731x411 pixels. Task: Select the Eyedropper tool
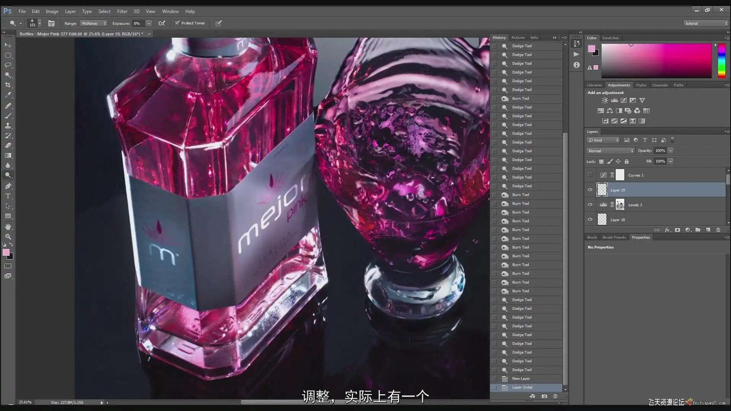(x=8, y=95)
